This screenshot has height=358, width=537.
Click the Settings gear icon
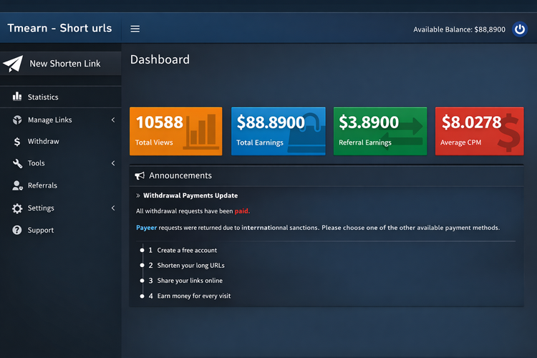(17, 208)
